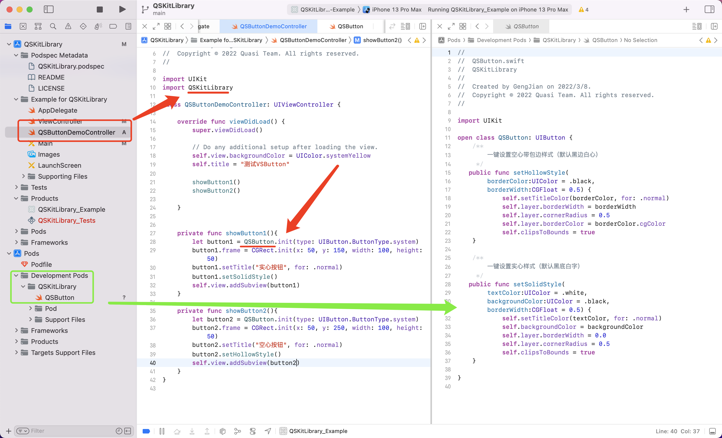
Task: Expand the Pod folder under QSKitLibrary
Action: click(31, 308)
